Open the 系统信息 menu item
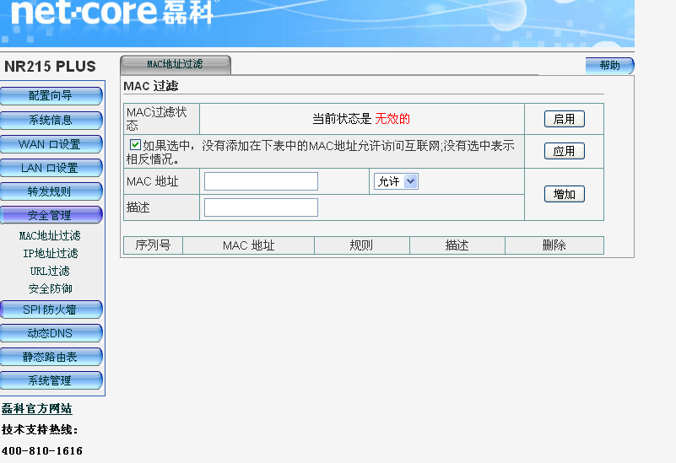The height and width of the screenshot is (463, 676). (x=51, y=120)
